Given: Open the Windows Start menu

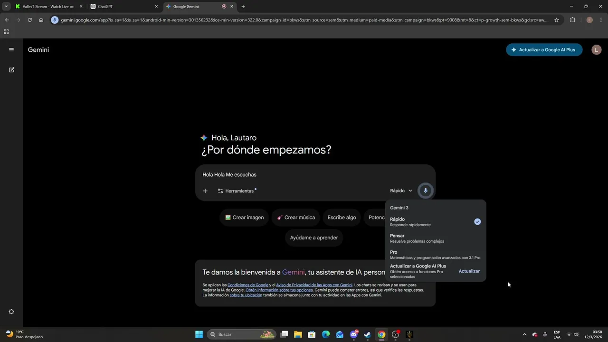Looking at the screenshot, I should tap(199, 334).
